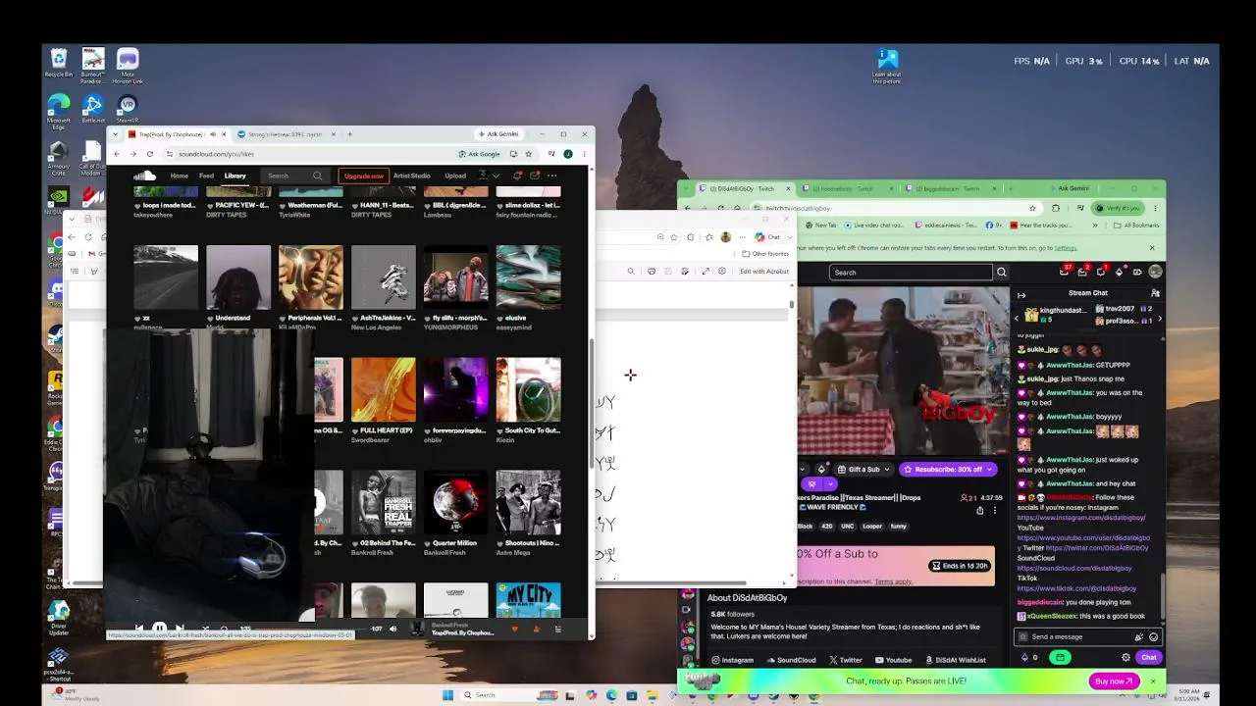Mute the SoundCloud browser tab
This screenshot has height=706, width=1256.
click(x=213, y=134)
